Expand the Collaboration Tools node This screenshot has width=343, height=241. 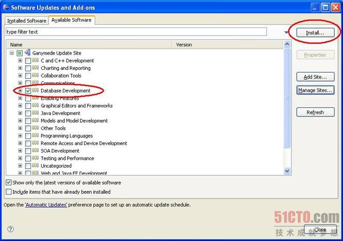click(20, 76)
